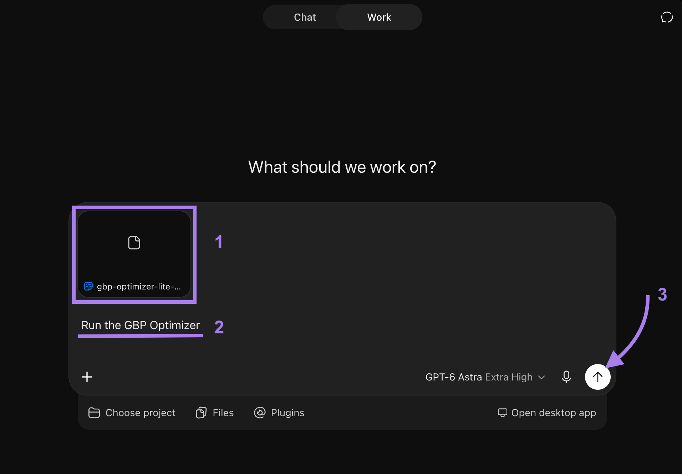Open the GPT-6 Astra model dropdown
682x474 pixels.
click(485, 377)
